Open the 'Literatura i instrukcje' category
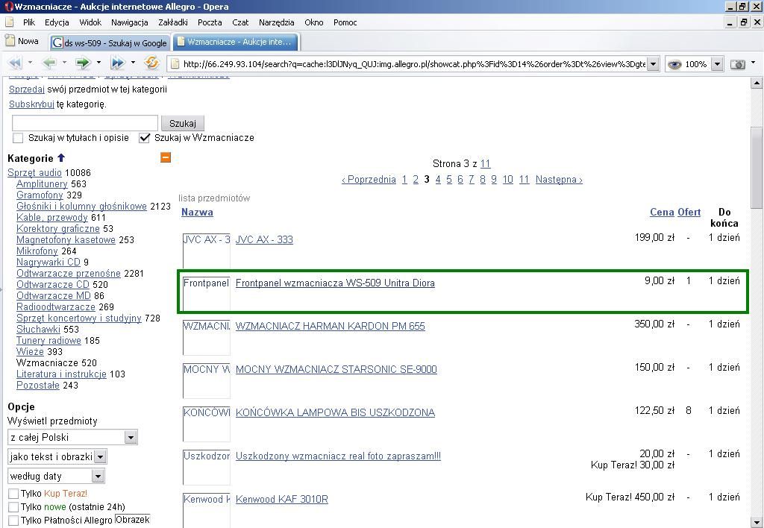The width and height of the screenshot is (764, 528). pyautogui.click(x=61, y=374)
